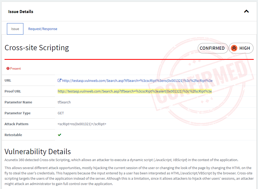Click the URL row label
The height and width of the screenshot is (189, 258).
tap(8, 81)
